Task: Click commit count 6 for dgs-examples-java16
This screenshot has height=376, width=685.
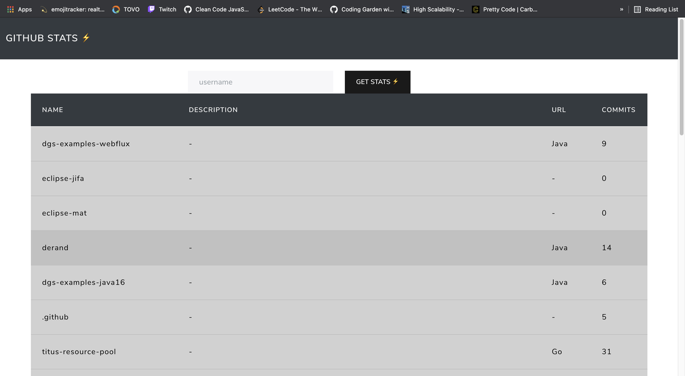Action: click(x=604, y=283)
